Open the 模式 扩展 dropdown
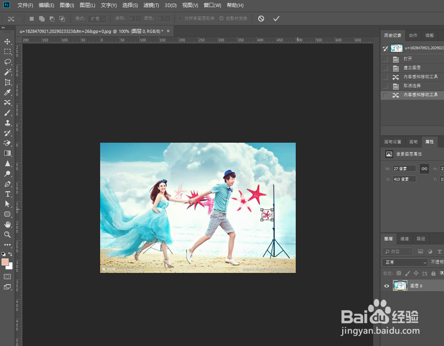This screenshot has width=444, height=346. coord(97,19)
